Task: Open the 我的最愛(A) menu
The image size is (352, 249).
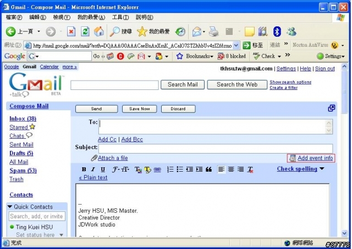Action: pyautogui.click(x=91, y=18)
